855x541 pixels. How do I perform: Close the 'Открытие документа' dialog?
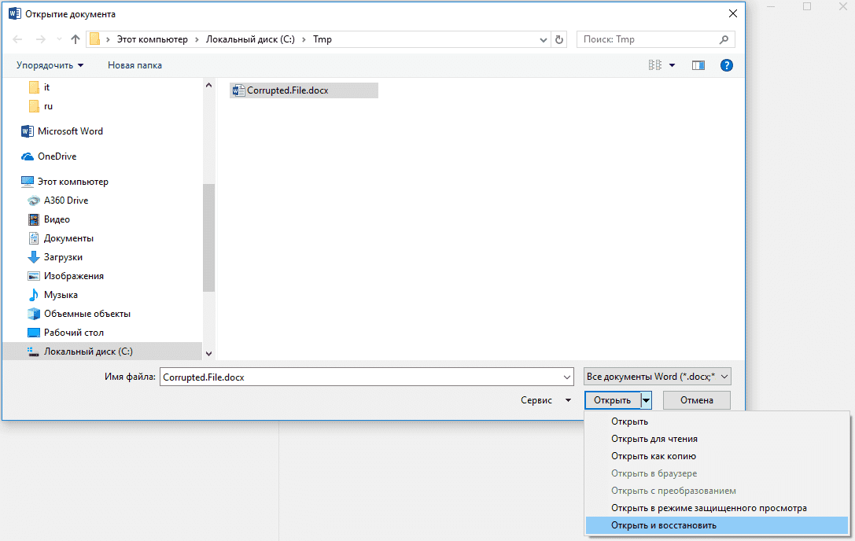click(x=733, y=13)
